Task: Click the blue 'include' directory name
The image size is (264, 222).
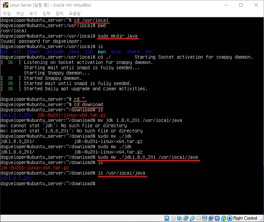Action: pyautogui.click(x=54, y=52)
